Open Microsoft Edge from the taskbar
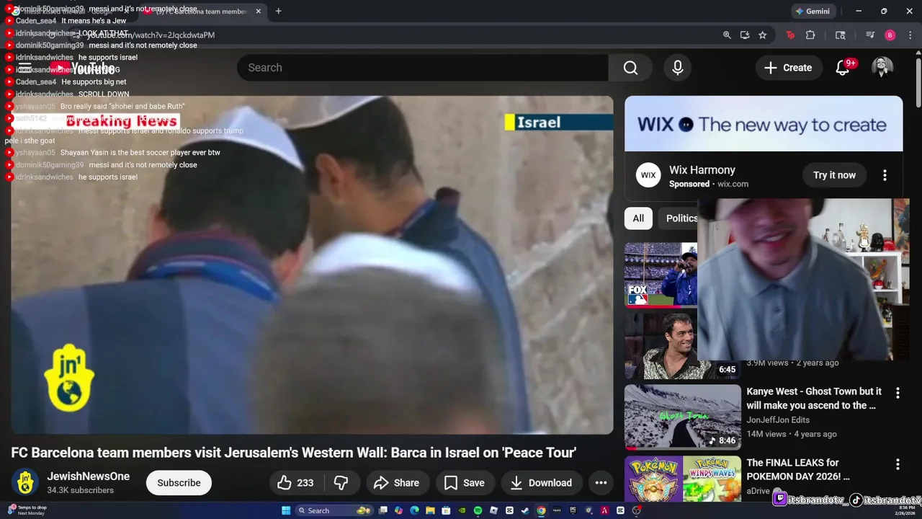This screenshot has height=519, width=922. (414, 510)
